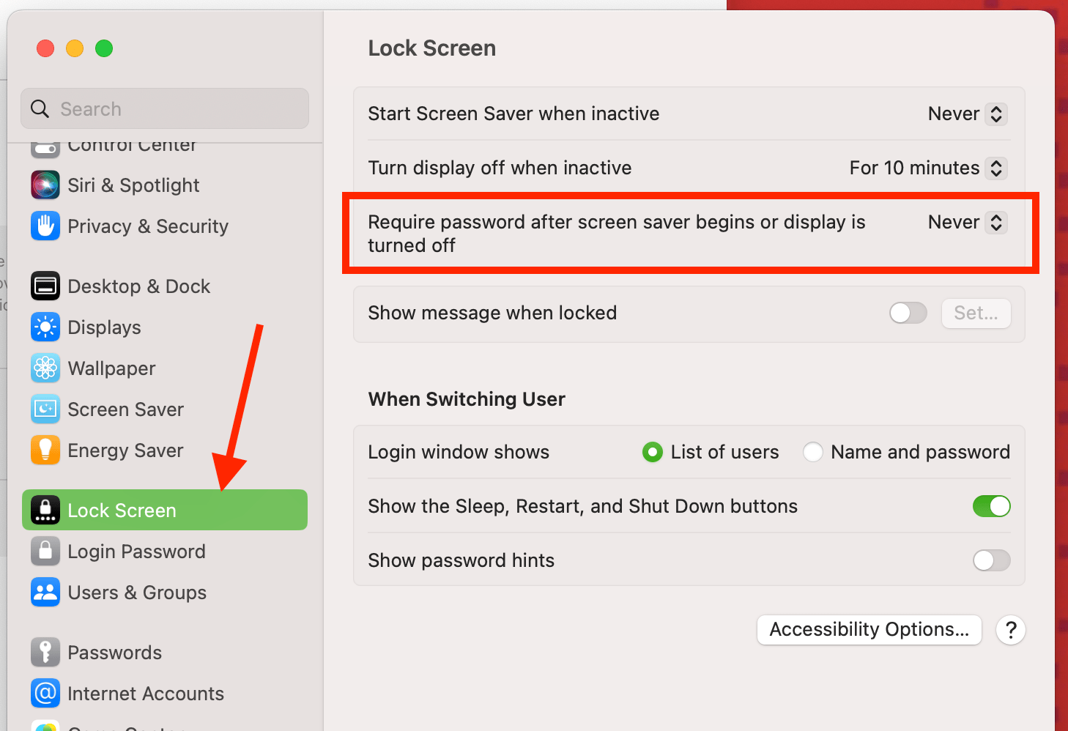1068x731 pixels.
Task: Open Desktop & Dock settings icon
Action: pos(45,286)
